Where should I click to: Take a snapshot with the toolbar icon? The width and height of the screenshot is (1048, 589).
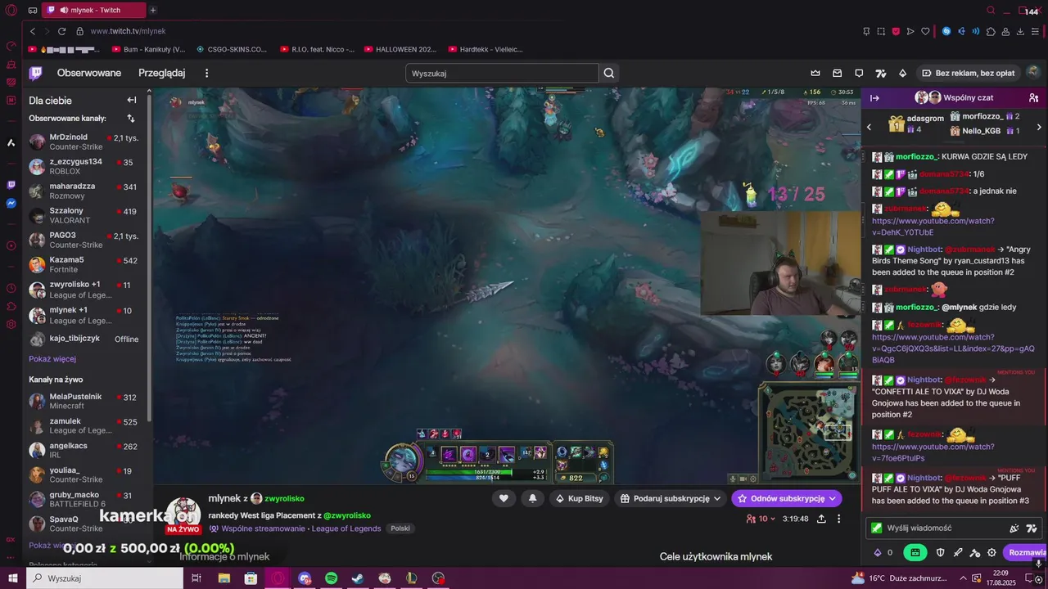pyautogui.click(x=881, y=31)
